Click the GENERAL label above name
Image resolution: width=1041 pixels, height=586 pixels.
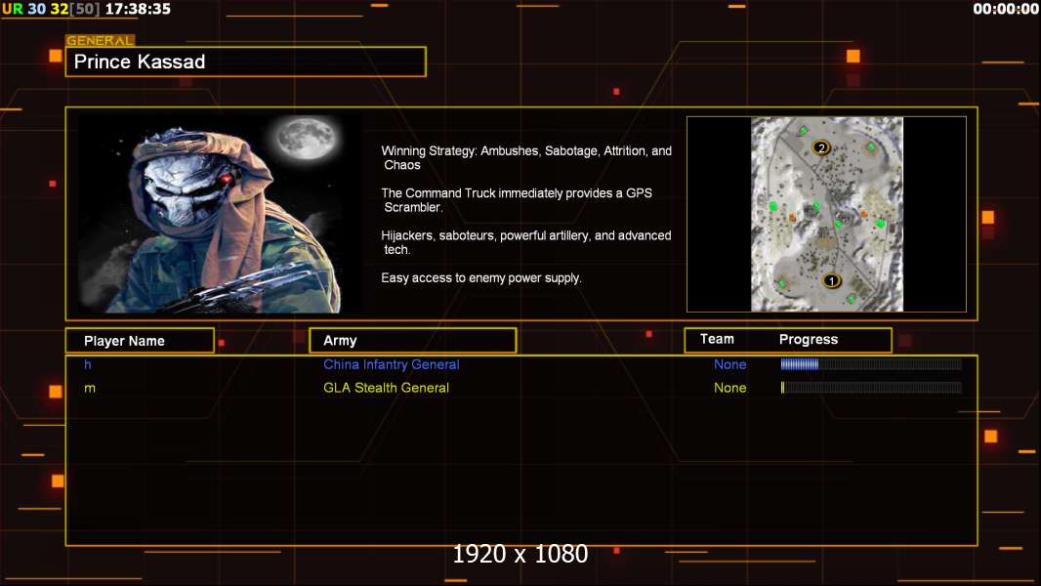[x=100, y=40]
